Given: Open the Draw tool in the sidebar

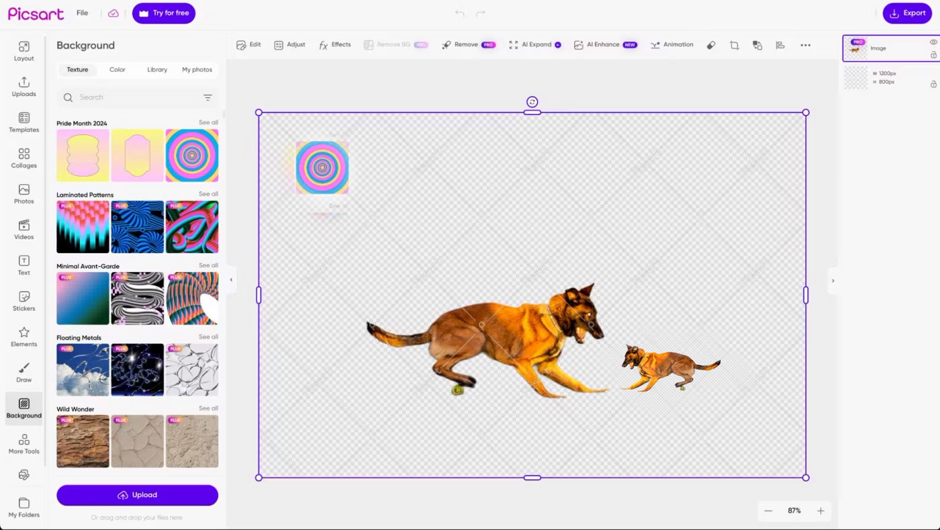Looking at the screenshot, I should (x=24, y=372).
